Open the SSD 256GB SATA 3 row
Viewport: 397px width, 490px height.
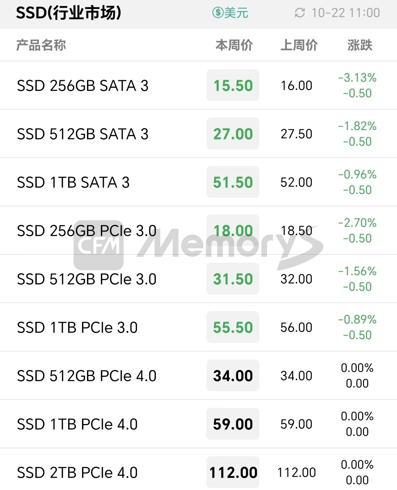(198, 85)
